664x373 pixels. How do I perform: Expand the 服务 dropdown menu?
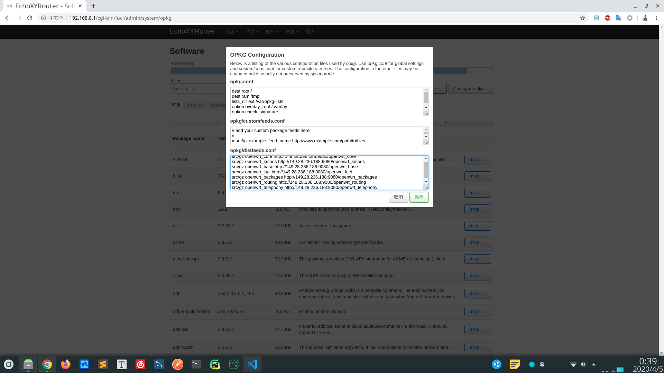[x=272, y=32]
